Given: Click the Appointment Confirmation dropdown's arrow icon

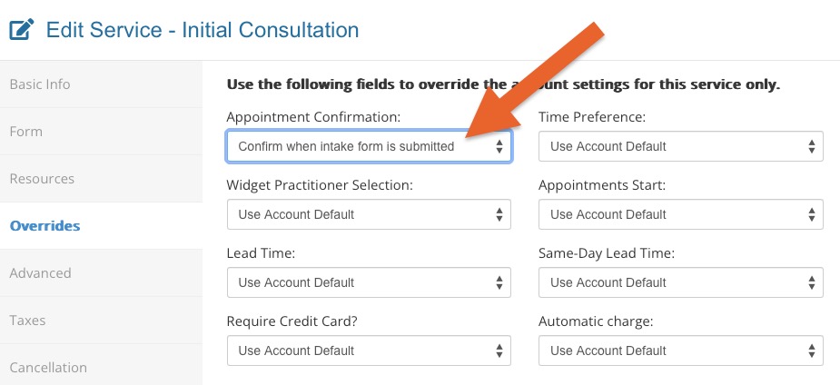Looking at the screenshot, I should point(499,146).
